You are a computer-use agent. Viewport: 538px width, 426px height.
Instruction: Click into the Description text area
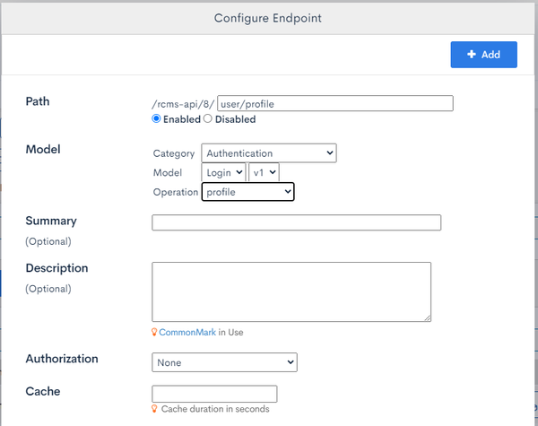[x=291, y=291]
